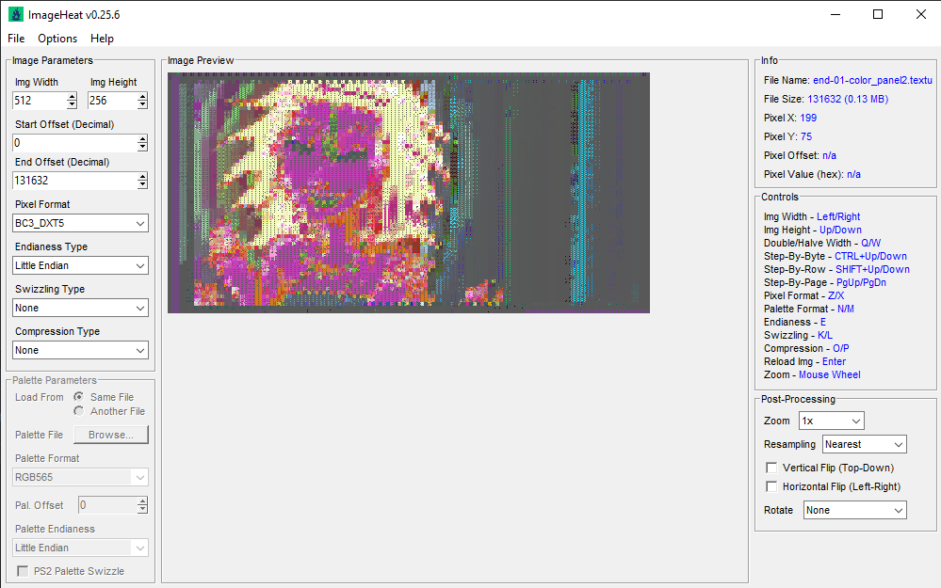Click the End Offset decimal field

point(74,181)
